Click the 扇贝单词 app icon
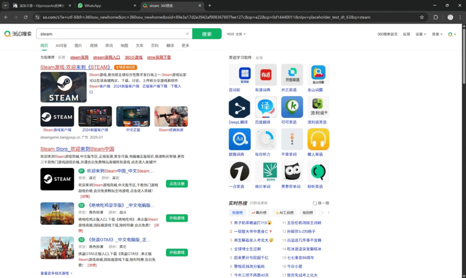This screenshot has width=466, height=278. pyautogui.click(x=266, y=172)
